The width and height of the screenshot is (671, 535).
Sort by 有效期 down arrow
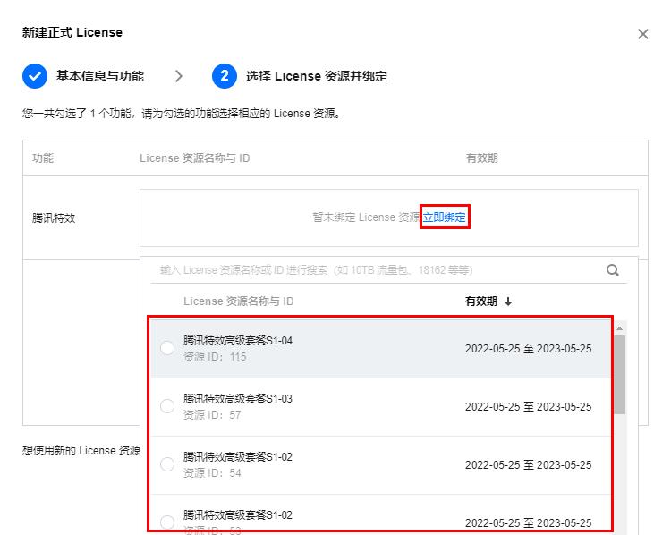[508, 301]
